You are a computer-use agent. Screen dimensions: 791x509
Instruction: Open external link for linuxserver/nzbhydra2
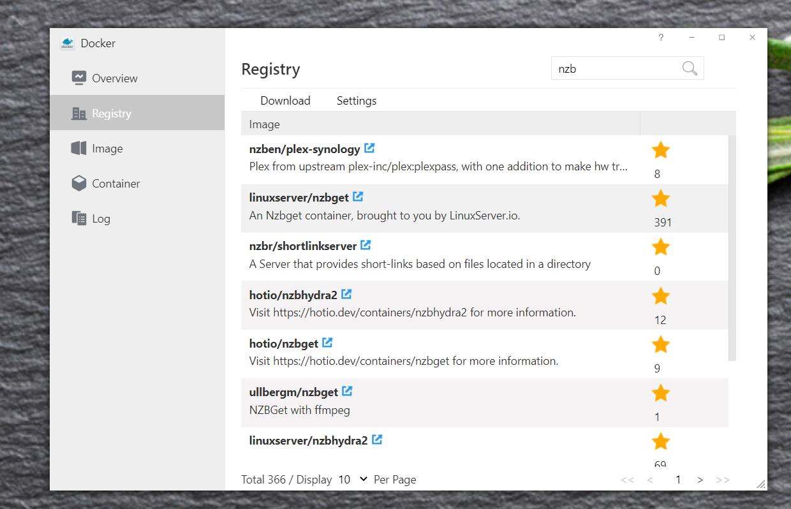(x=377, y=439)
